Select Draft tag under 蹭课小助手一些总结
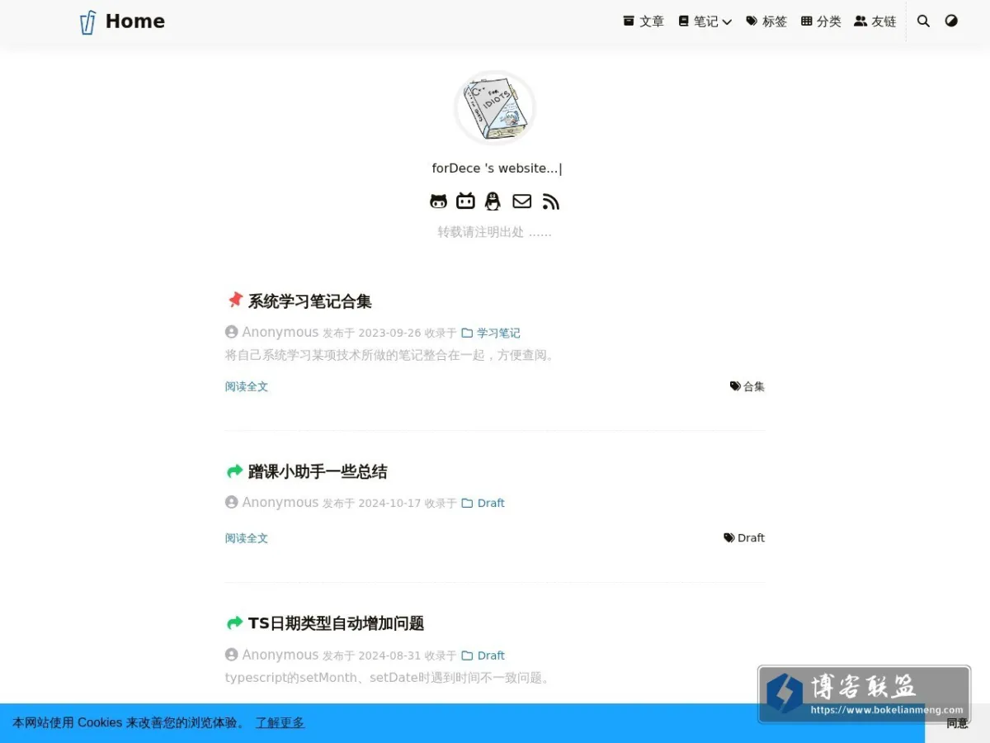This screenshot has height=743, width=990. click(744, 538)
